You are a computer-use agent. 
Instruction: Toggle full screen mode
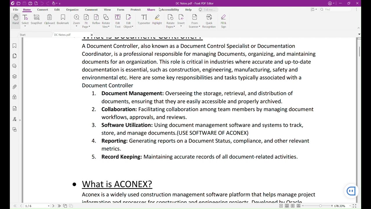click(x=355, y=206)
